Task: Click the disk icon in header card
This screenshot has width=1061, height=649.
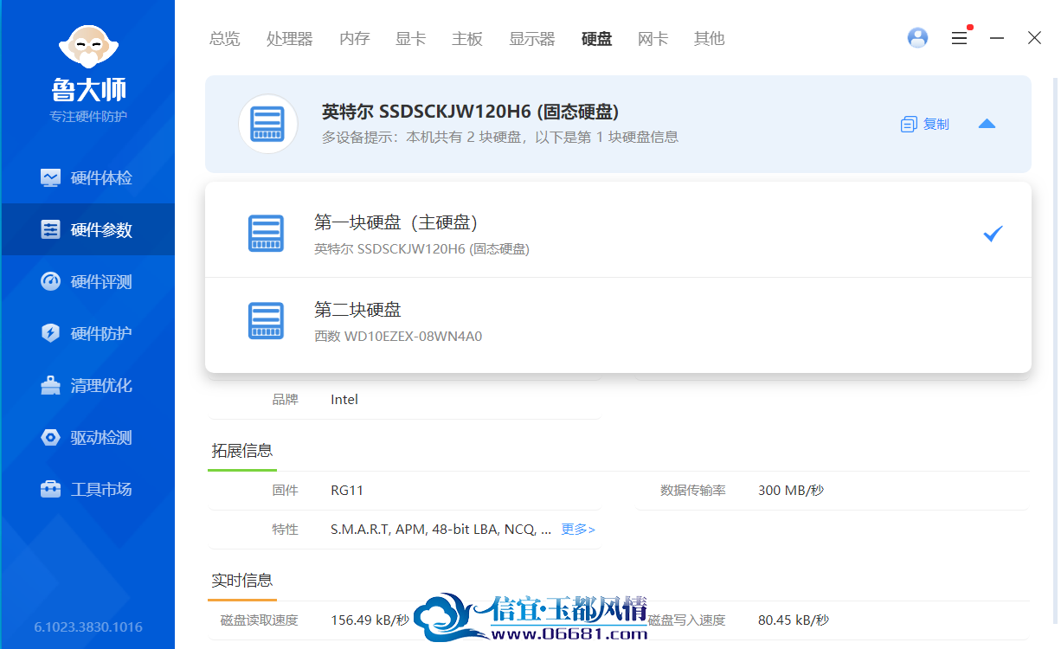Action: coord(268,124)
